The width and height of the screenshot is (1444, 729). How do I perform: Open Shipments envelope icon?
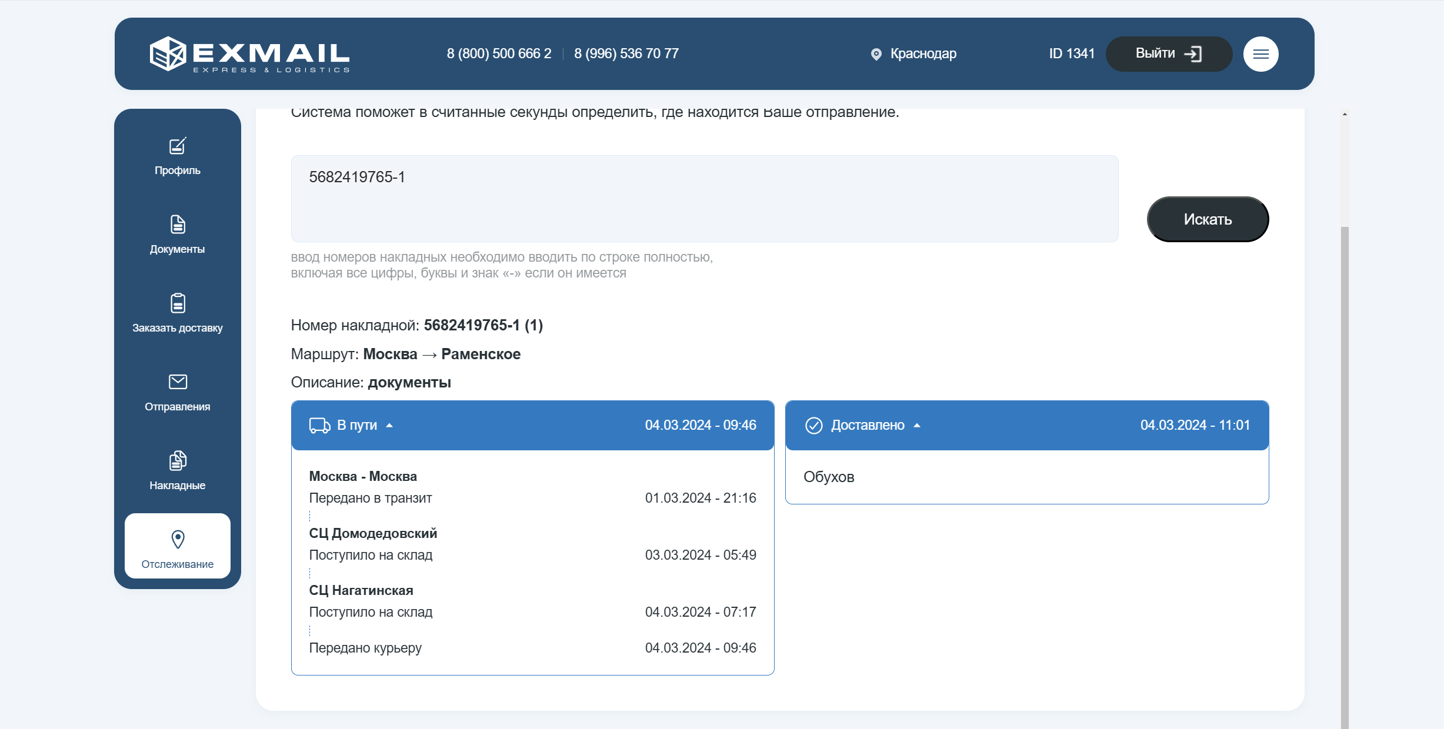(178, 382)
